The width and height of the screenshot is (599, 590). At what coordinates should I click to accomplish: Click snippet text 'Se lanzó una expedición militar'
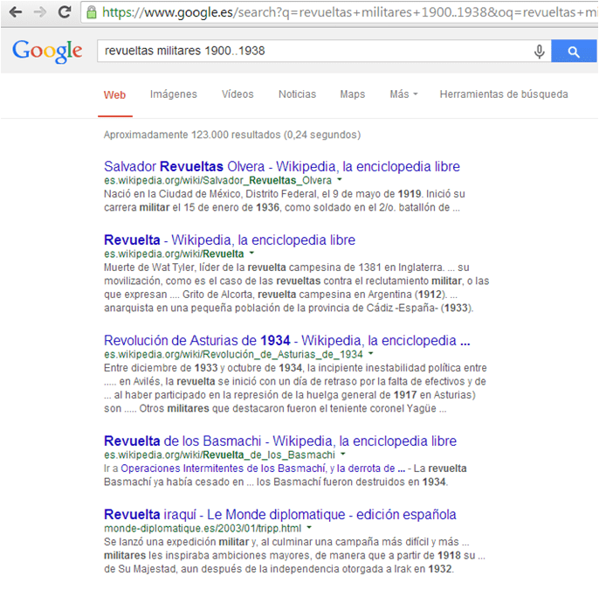176,542
